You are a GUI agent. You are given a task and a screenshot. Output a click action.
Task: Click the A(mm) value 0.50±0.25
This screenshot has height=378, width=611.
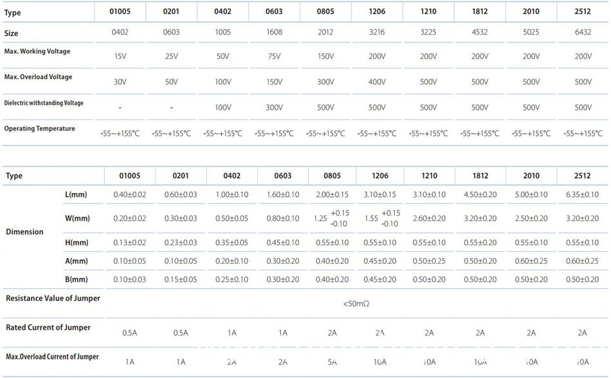[429, 261]
